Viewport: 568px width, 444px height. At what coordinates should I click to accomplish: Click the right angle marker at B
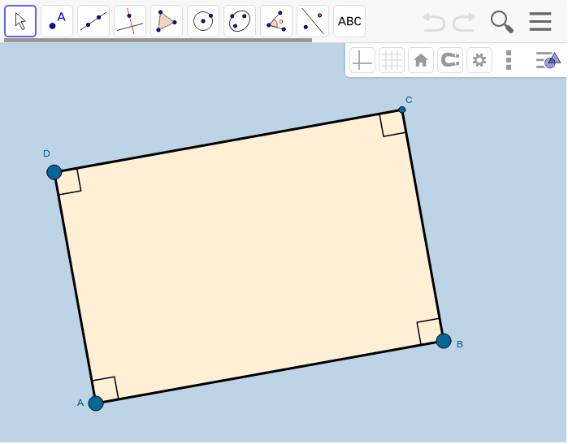tap(430, 330)
